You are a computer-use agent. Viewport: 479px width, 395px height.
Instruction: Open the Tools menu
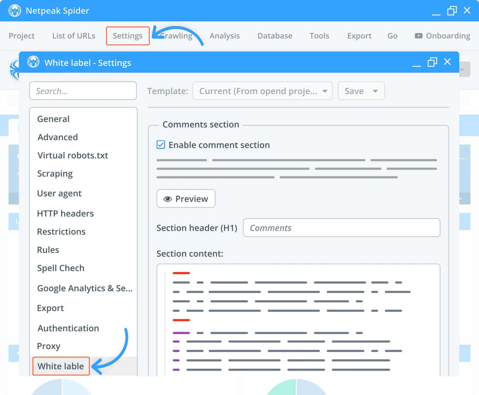[319, 36]
